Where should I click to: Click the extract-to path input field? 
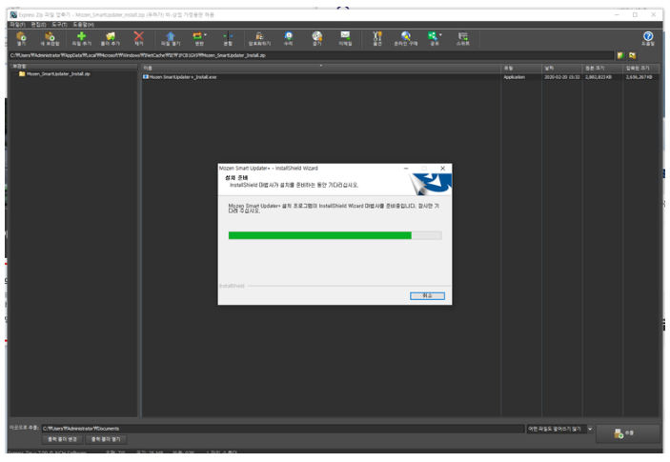click(x=283, y=429)
